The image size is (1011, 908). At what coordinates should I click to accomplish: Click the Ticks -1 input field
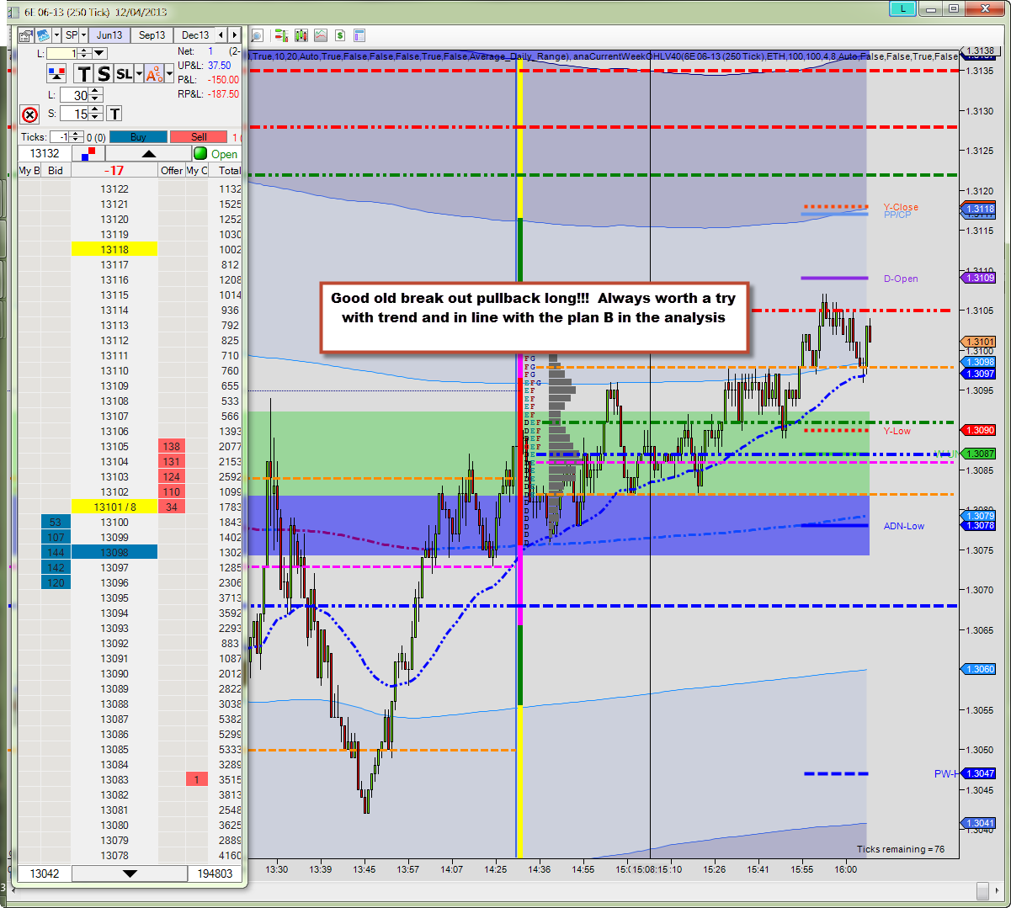click(60, 136)
